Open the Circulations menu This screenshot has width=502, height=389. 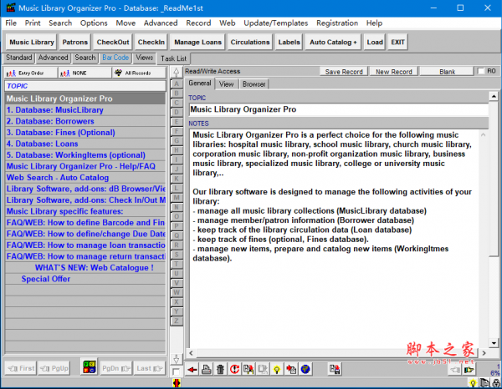point(250,42)
